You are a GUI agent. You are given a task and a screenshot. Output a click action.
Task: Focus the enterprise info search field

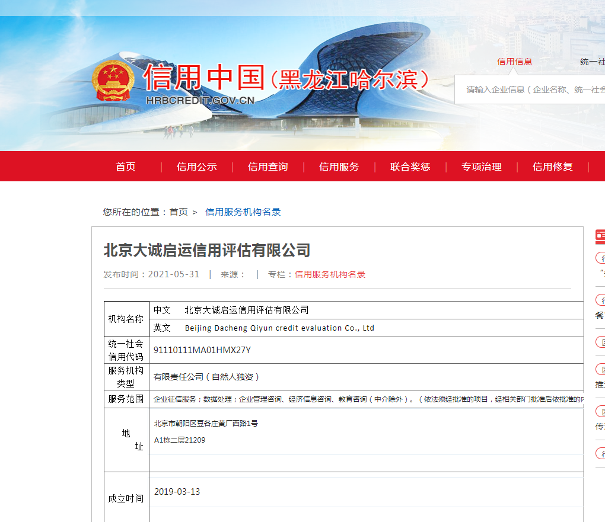[530, 89]
